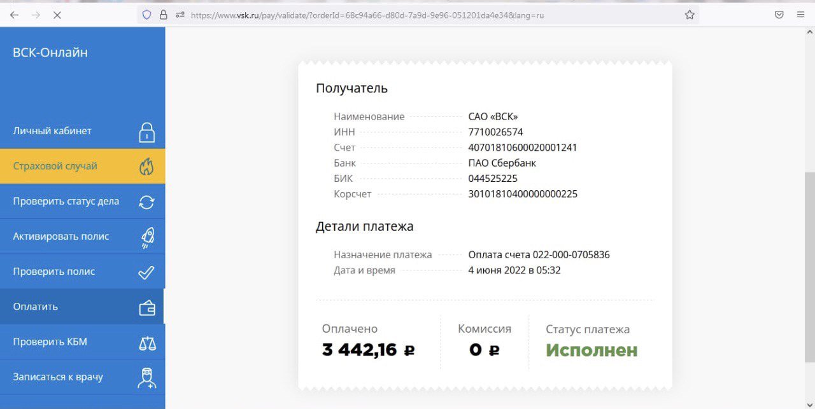Click the page vertical scrollbar thumb
The height and width of the screenshot is (409, 815).
[x=809, y=267]
